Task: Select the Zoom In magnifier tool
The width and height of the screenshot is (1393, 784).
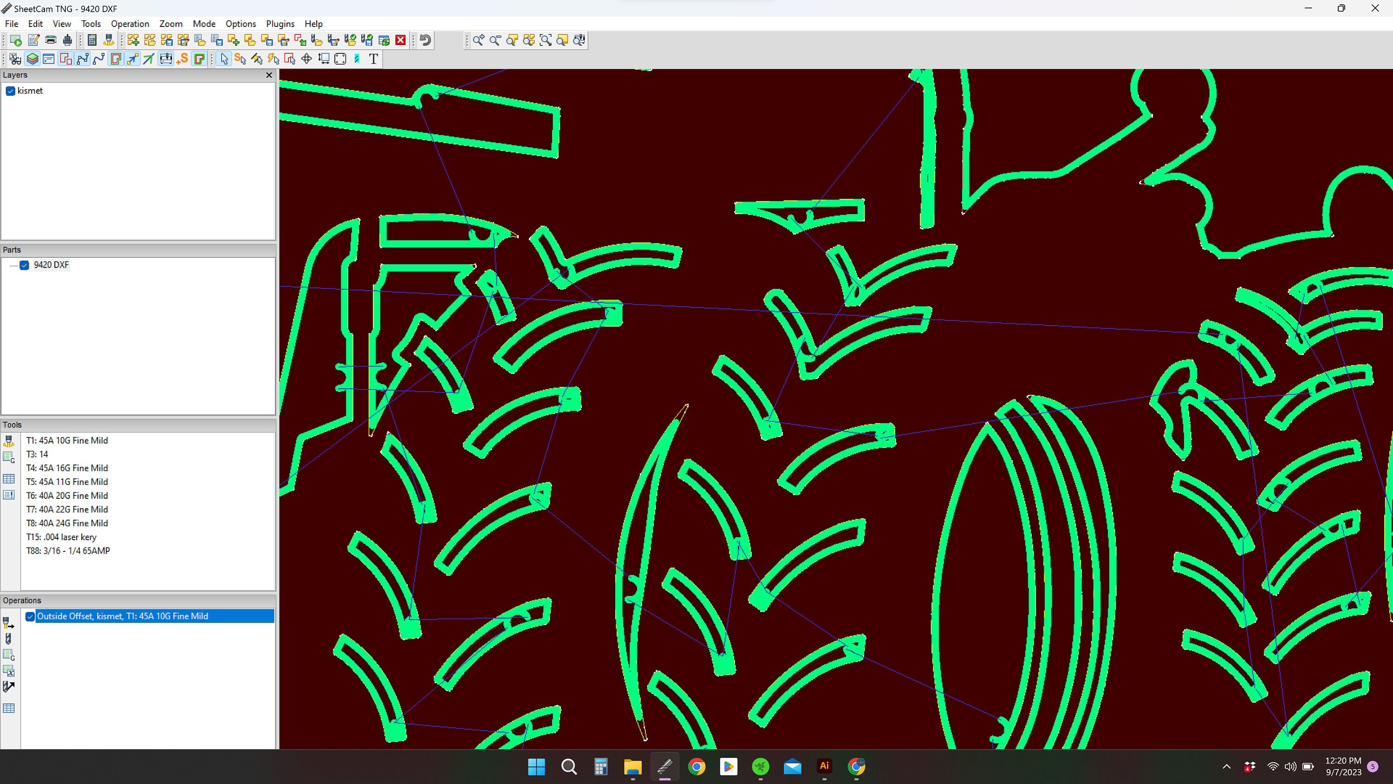Action: (478, 40)
